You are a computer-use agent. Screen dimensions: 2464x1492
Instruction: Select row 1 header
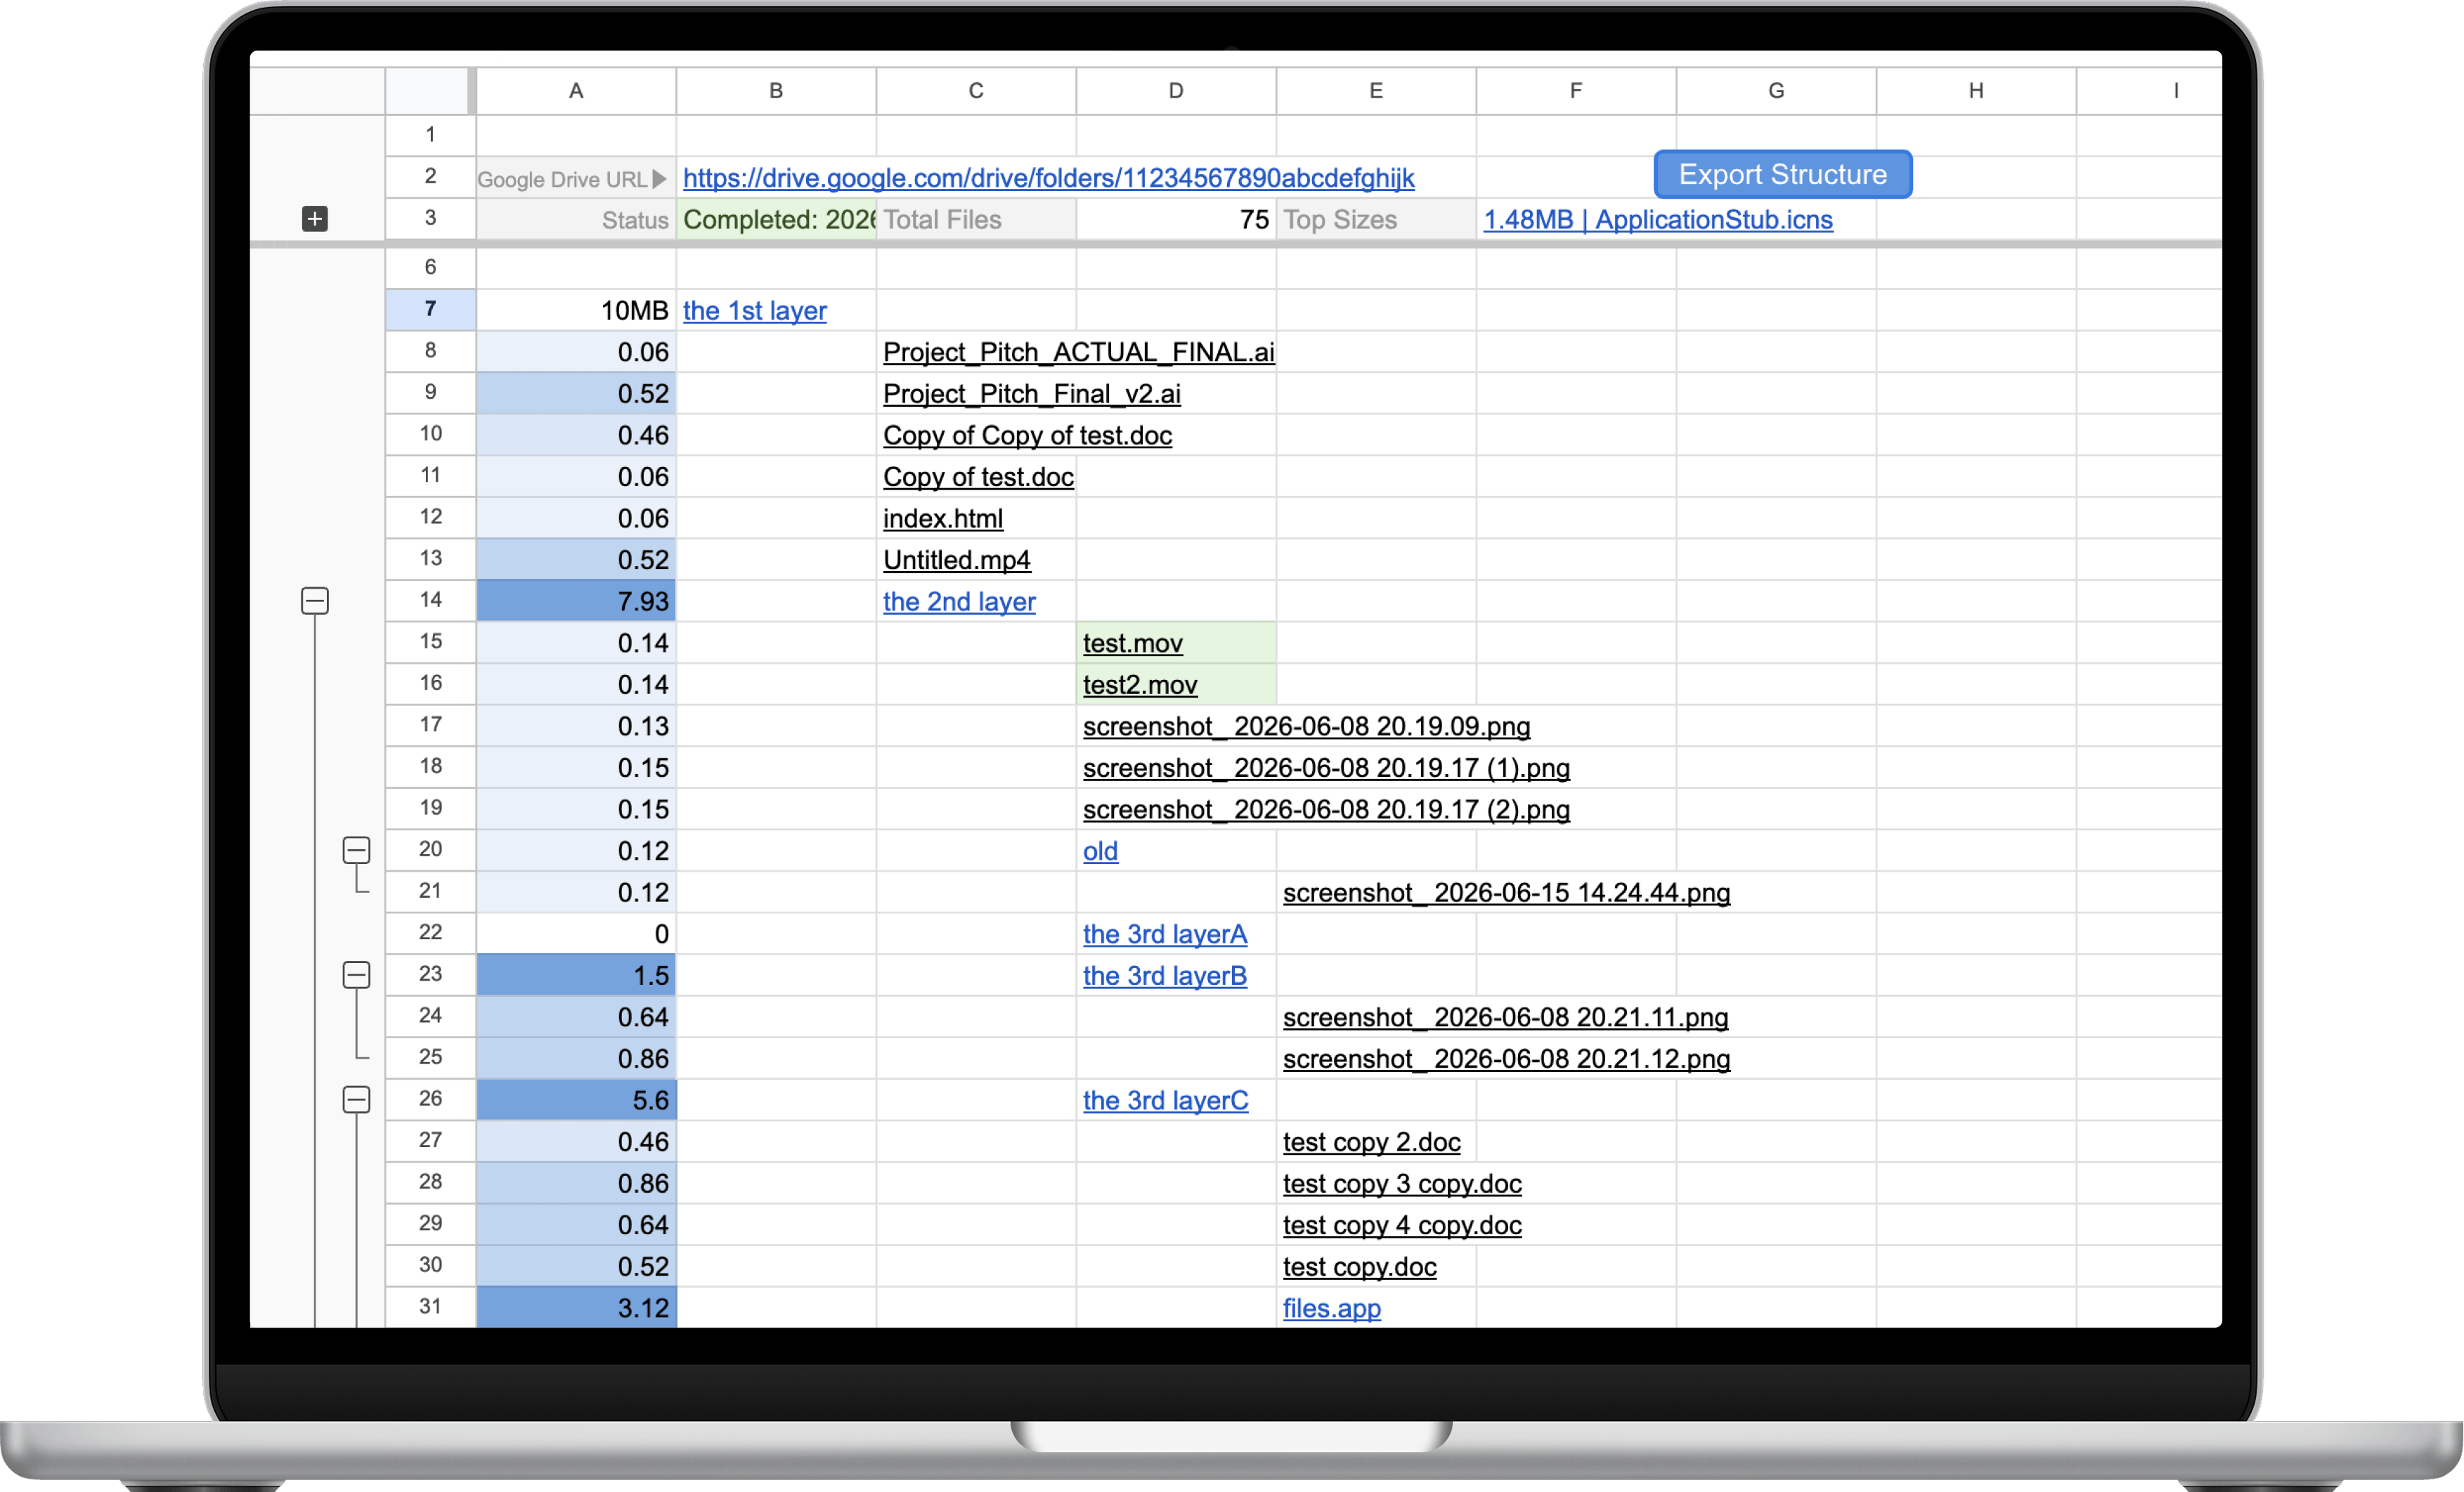[430, 135]
